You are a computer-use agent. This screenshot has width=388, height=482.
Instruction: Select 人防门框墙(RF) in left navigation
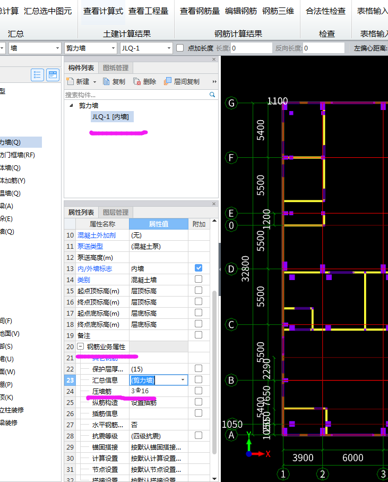[x=17, y=155]
